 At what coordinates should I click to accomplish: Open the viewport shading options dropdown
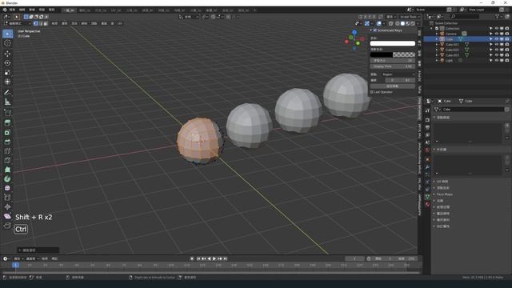pos(418,23)
